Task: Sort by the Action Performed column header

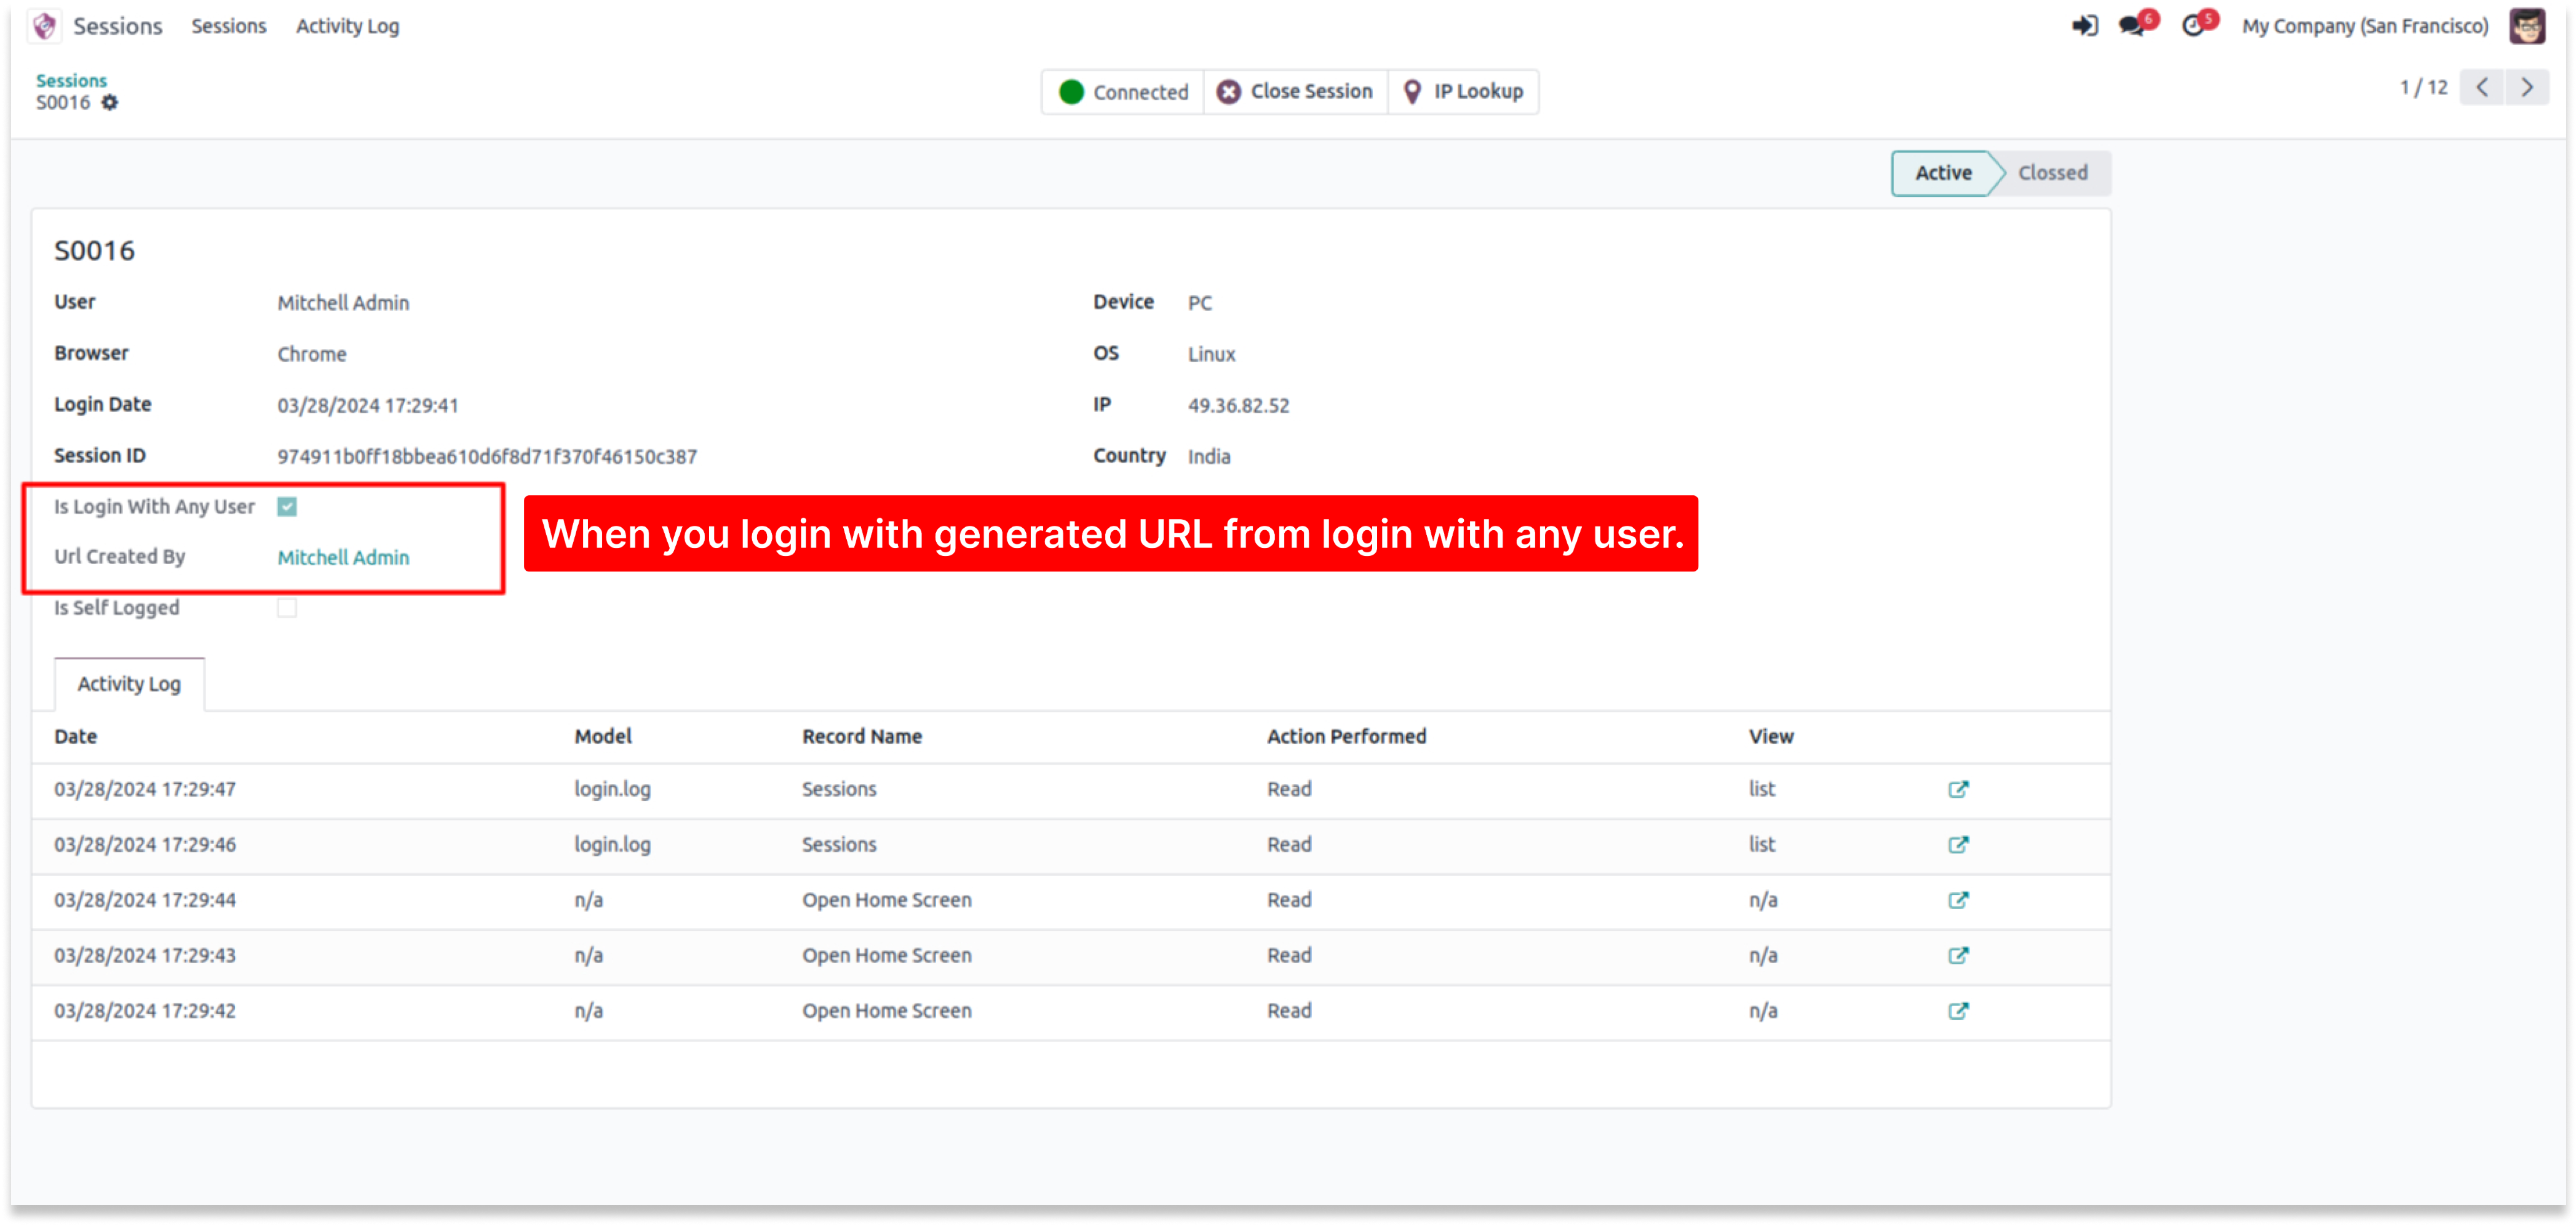Action: tap(1346, 736)
